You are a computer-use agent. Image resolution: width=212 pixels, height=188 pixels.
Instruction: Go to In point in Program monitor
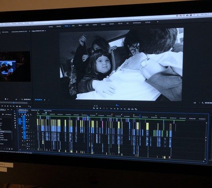(111, 109)
